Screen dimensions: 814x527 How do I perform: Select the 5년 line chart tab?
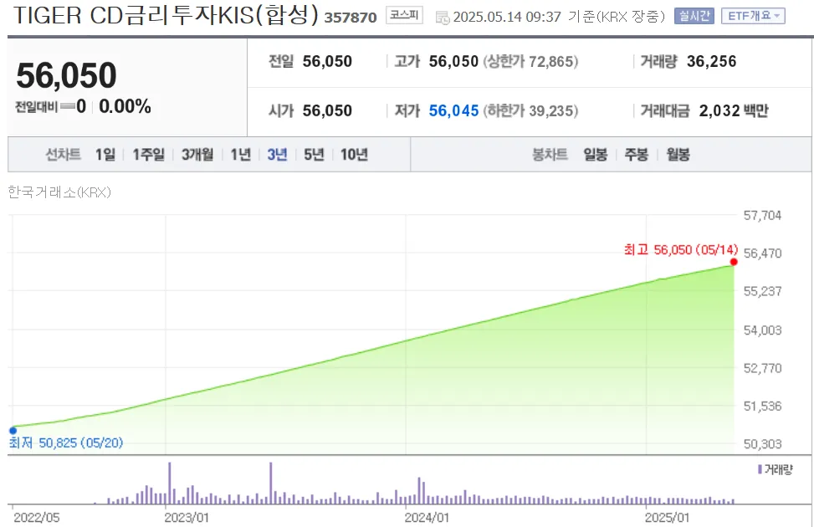314,154
